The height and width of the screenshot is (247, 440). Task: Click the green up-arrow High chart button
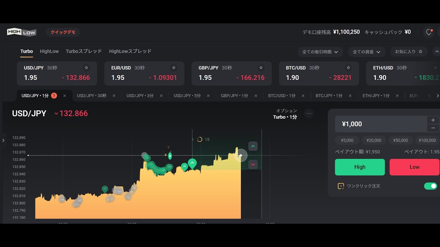click(x=253, y=146)
